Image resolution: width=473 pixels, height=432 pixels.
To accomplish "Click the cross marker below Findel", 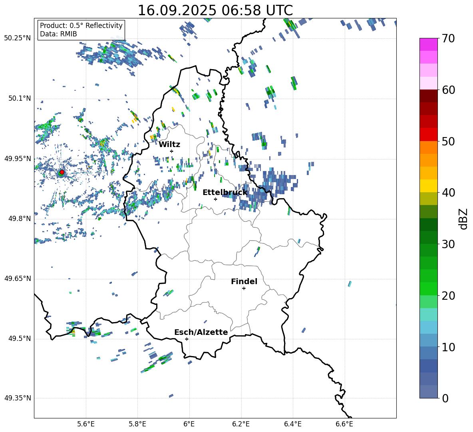I will 244,289.
